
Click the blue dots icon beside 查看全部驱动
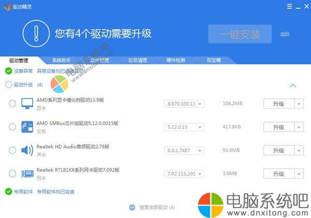[x=132, y=208]
